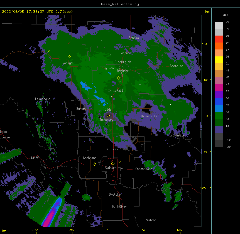Click the Cochrane town label
The image size is (240, 234).
(90, 158)
